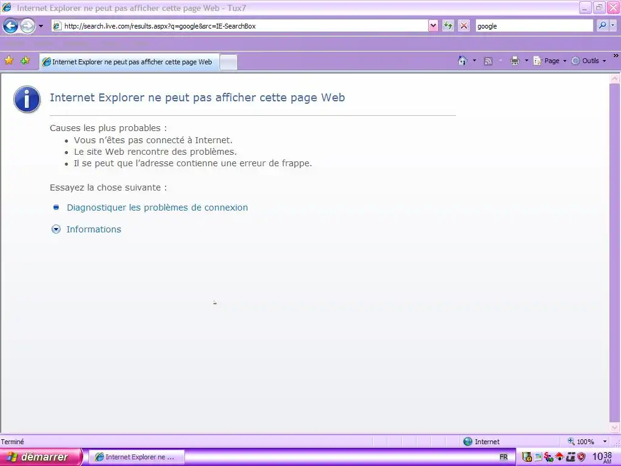Screen dimensions: 621x466
Task: Click the FR language bar indicator
Action: click(x=503, y=457)
